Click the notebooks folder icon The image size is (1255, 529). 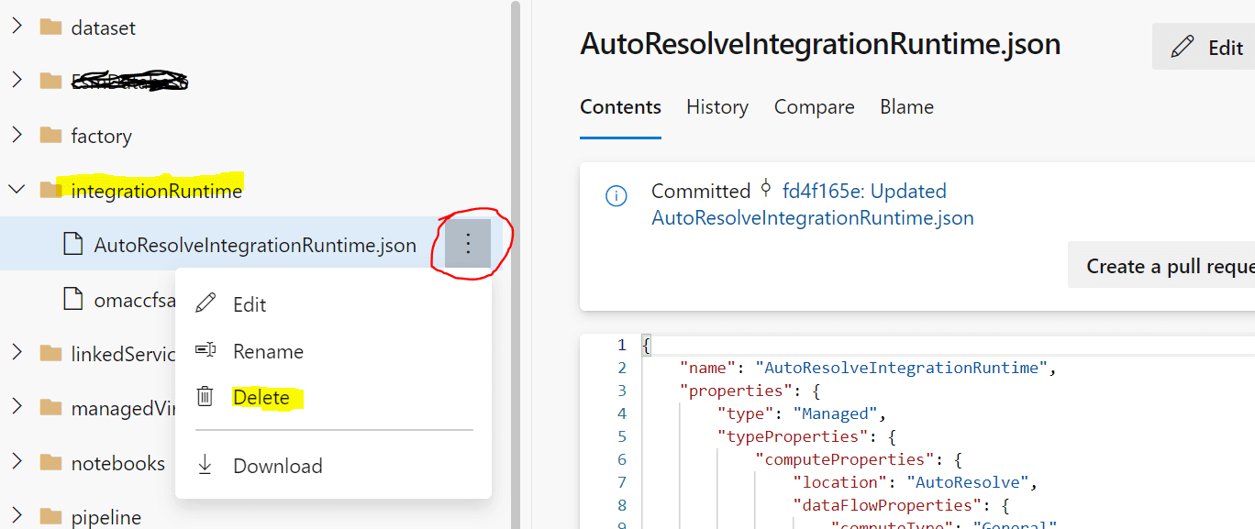[x=50, y=463]
